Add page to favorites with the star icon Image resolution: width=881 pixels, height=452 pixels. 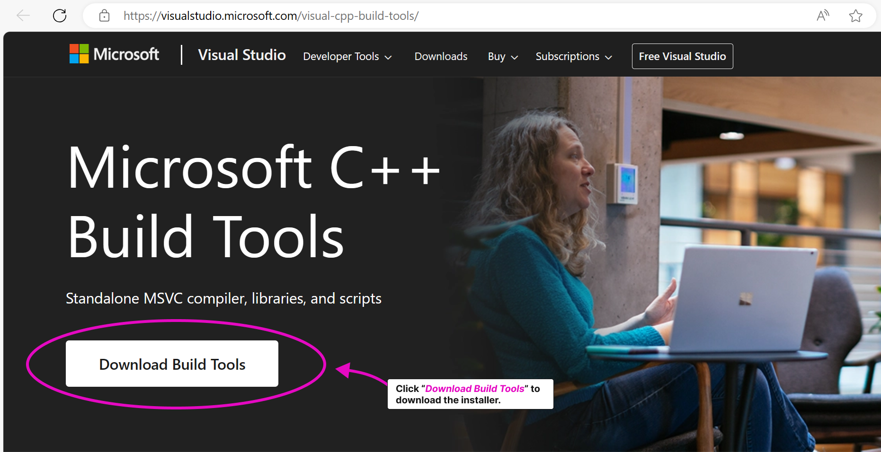point(855,16)
